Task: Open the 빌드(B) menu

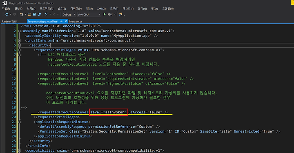Action: coord(62,9)
